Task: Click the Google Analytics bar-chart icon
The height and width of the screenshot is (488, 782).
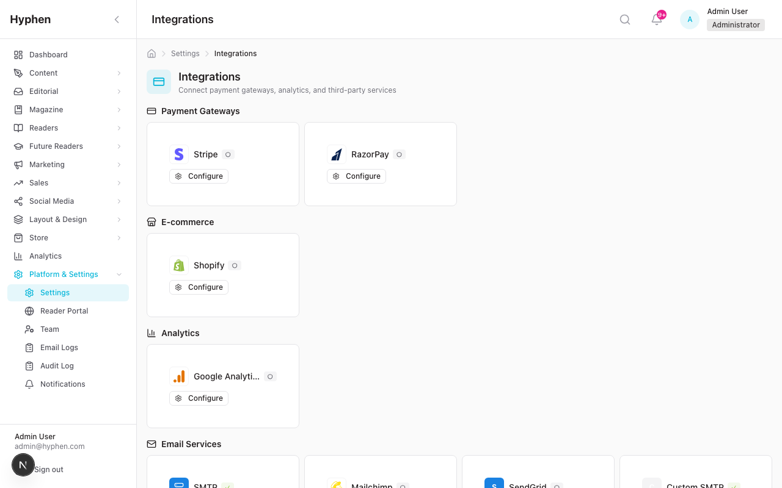Action: coord(178,376)
